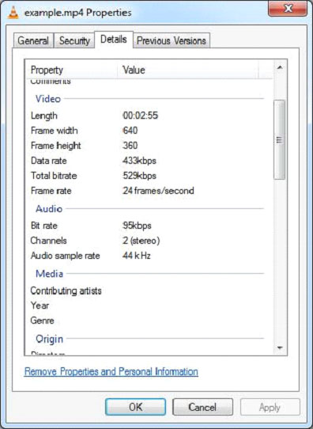The width and height of the screenshot is (313, 429).
Task: Click the scrollbar down arrow
Action: [280, 347]
